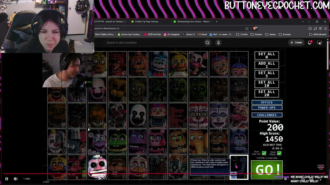Select the highlighted Phone Guy portrait
This screenshot has width=330, height=185.
(x=239, y=167)
